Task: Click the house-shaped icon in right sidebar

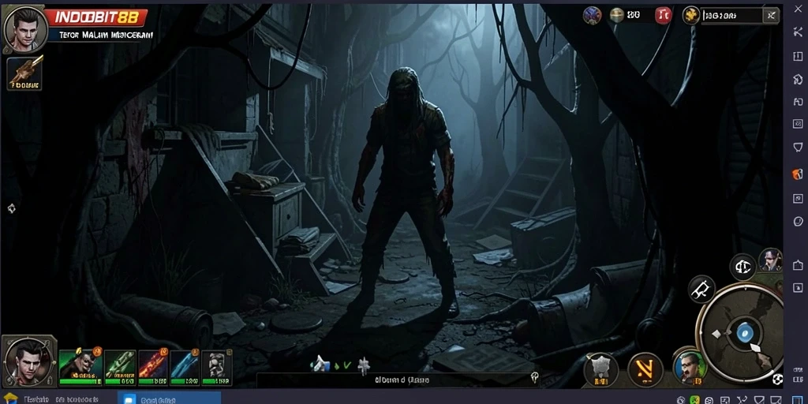Action: click(797, 265)
